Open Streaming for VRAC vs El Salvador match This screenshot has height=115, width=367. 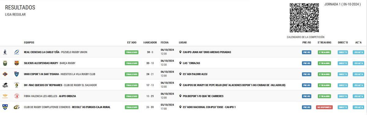[324, 85]
